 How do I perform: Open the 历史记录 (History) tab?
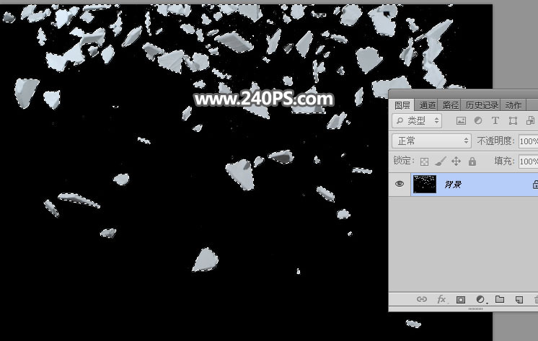pyautogui.click(x=482, y=105)
